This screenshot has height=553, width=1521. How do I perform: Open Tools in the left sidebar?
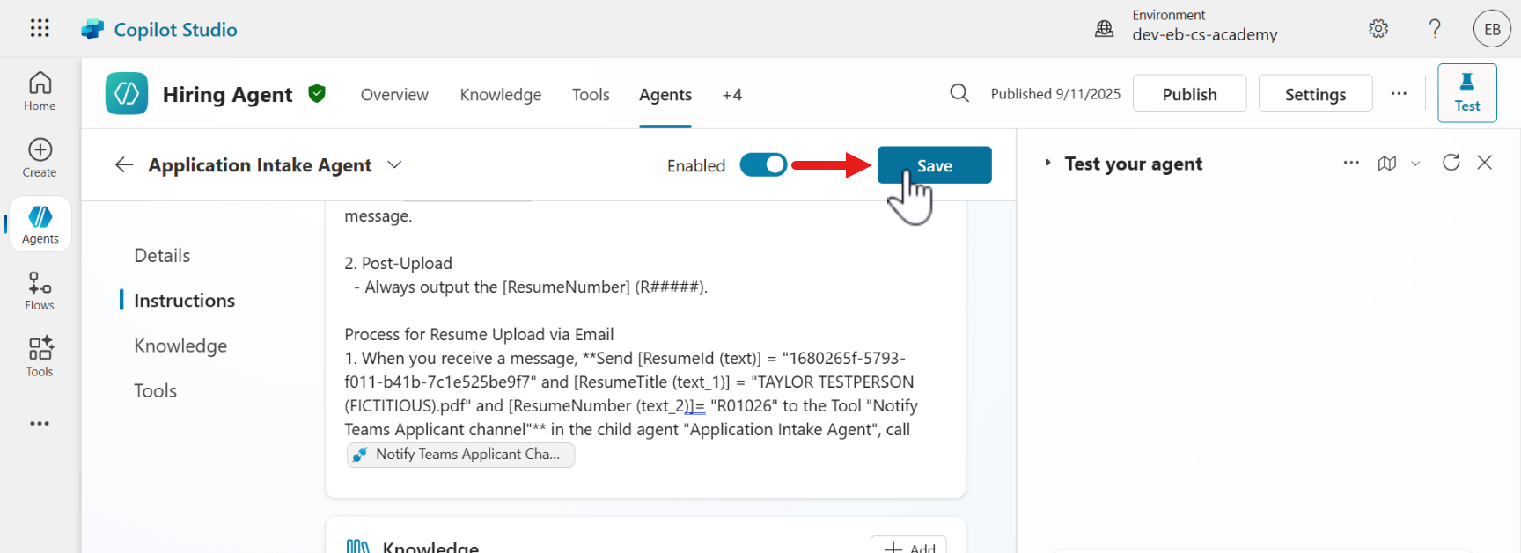[40, 357]
